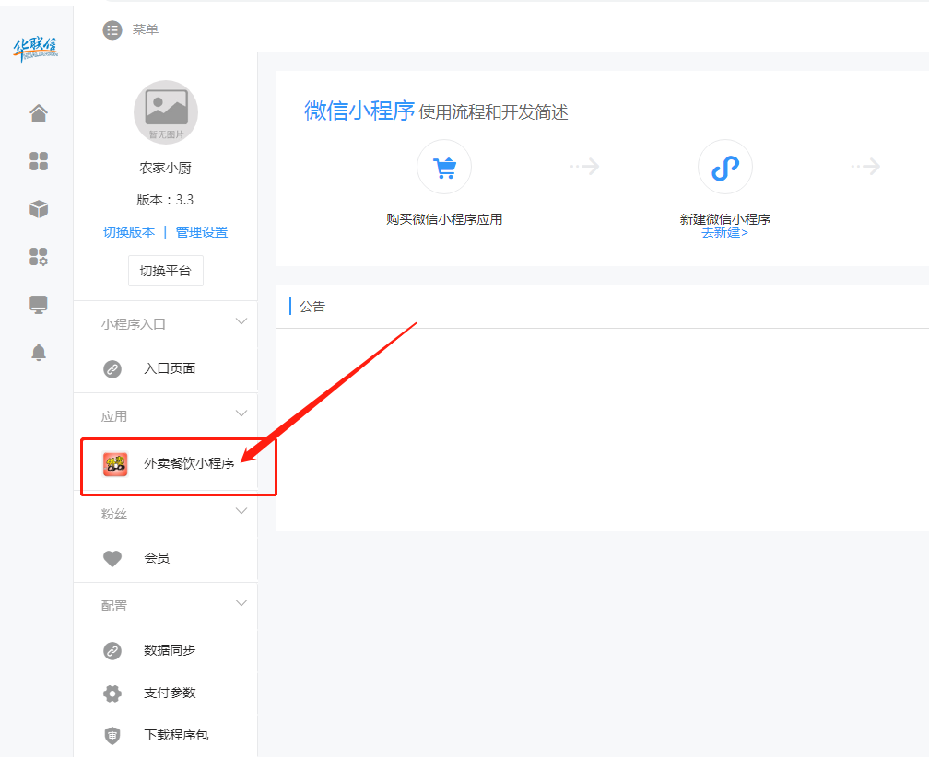Click the 暂无图片 avatar placeholder

point(166,111)
